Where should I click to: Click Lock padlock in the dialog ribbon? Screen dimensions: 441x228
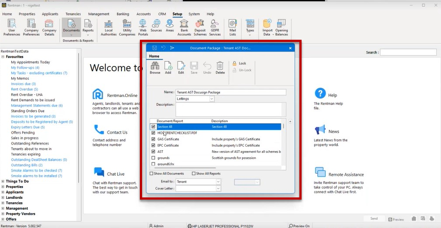click(x=240, y=63)
